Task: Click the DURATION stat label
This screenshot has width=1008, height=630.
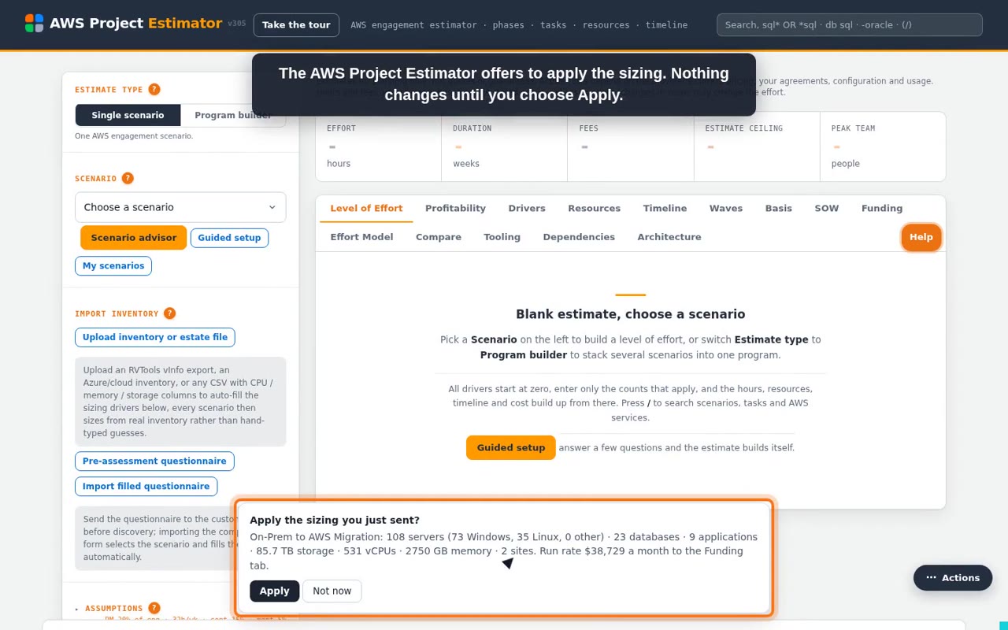Action: (472, 128)
